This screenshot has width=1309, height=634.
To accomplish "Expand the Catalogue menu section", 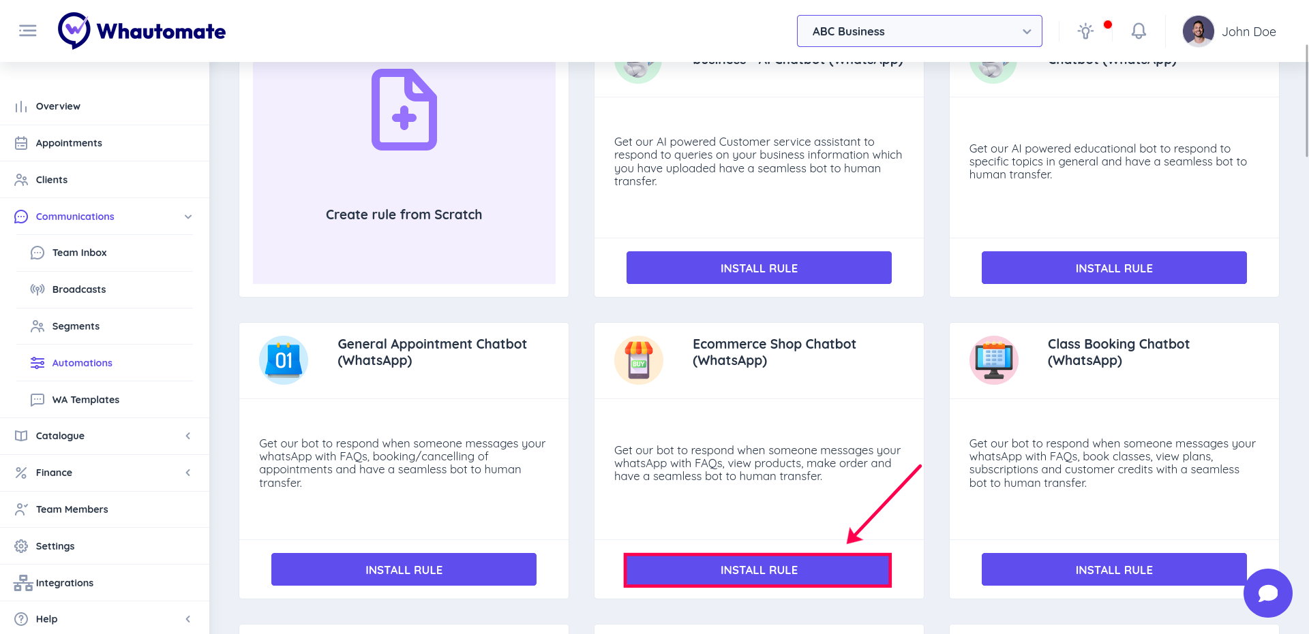I will [x=188, y=436].
